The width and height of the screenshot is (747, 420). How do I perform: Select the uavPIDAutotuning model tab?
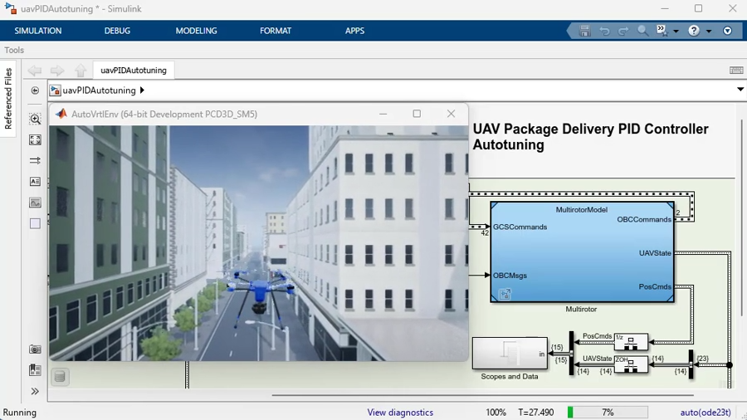[134, 70]
